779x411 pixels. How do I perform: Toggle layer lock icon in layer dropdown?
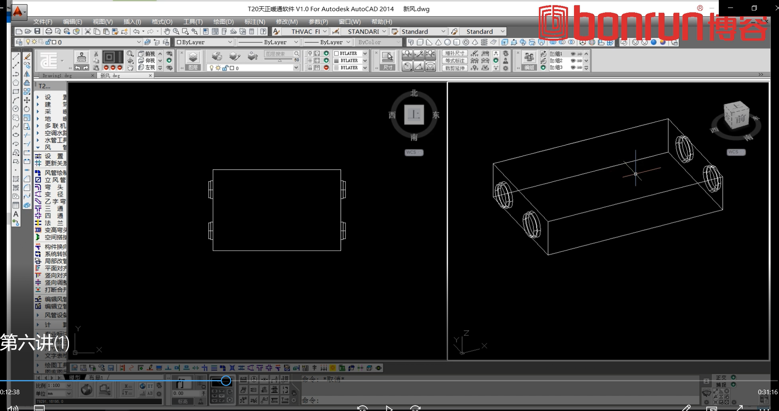pos(48,42)
